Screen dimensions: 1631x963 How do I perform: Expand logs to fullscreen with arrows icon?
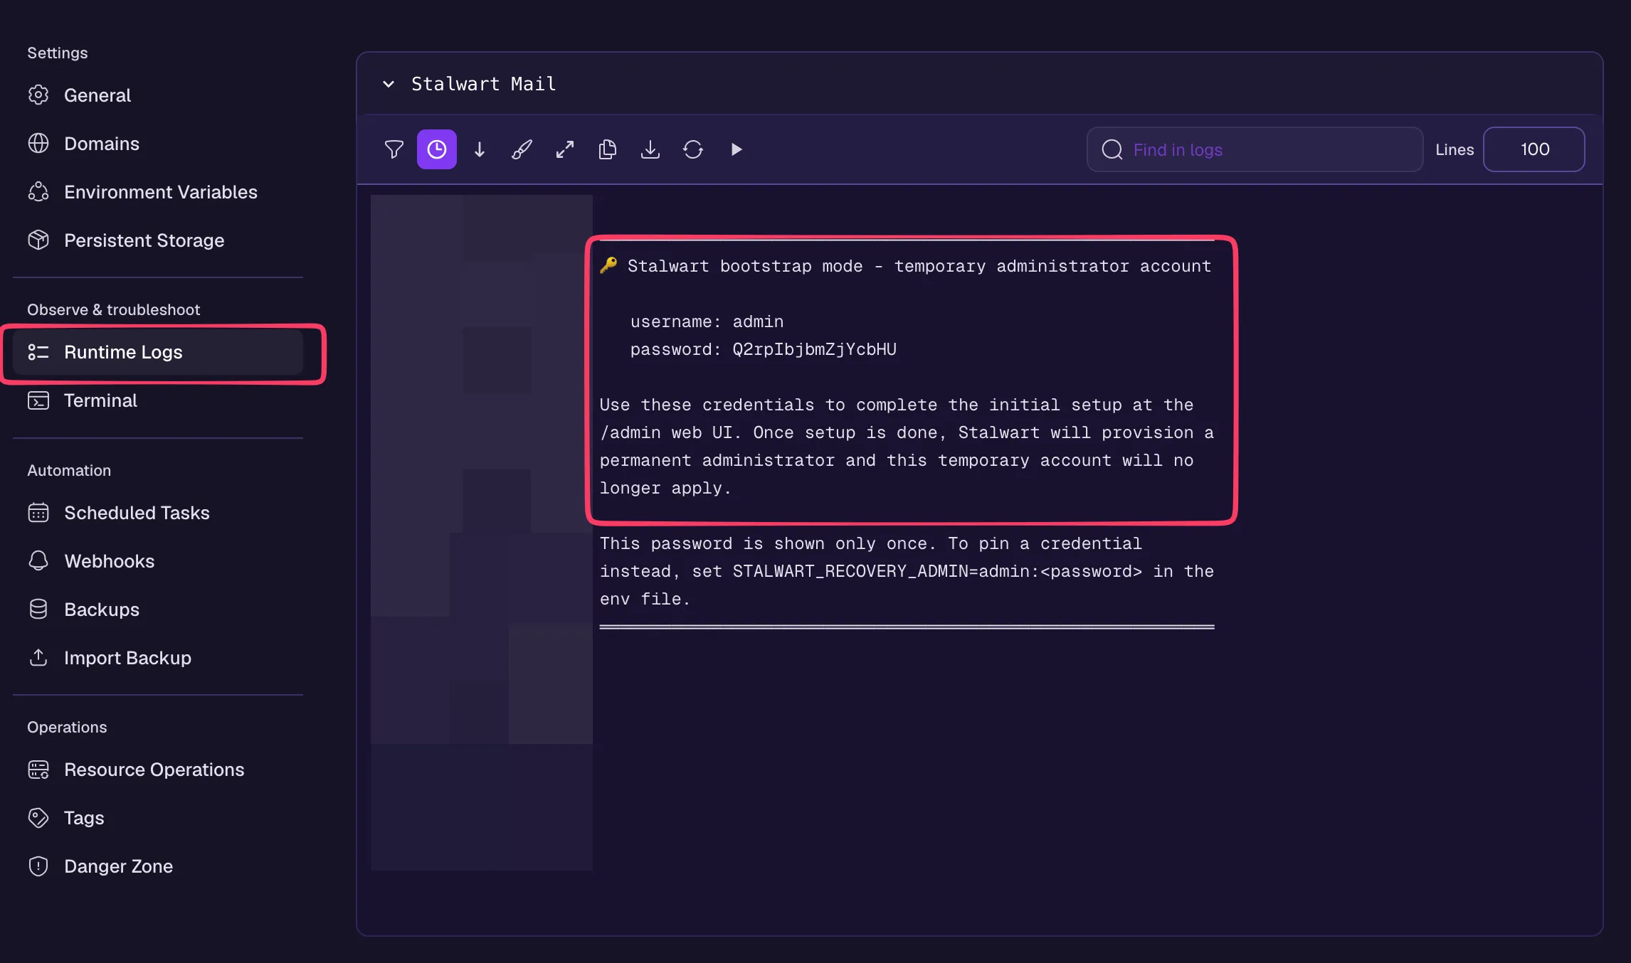(564, 149)
